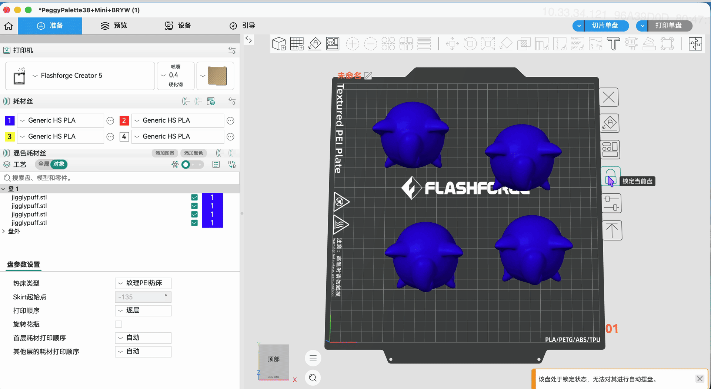The width and height of the screenshot is (711, 389).
Task: Open the Flashforge Creator 5 printer dropdown
Action: click(80, 76)
